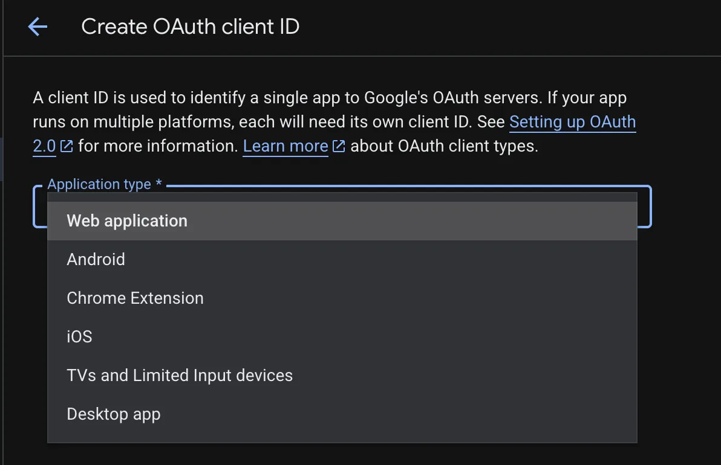This screenshot has width=721, height=465.
Task: Choose TVs and Limited Input devices
Action: pyautogui.click(x=342, y=375)
